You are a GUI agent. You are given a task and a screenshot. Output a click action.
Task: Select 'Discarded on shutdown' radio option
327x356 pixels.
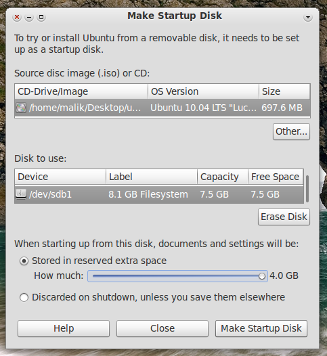pos(24,297)
